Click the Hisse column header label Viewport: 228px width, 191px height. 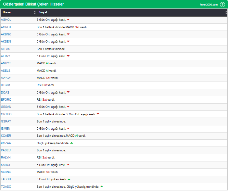pyautogui.click(x=7, y=12)
